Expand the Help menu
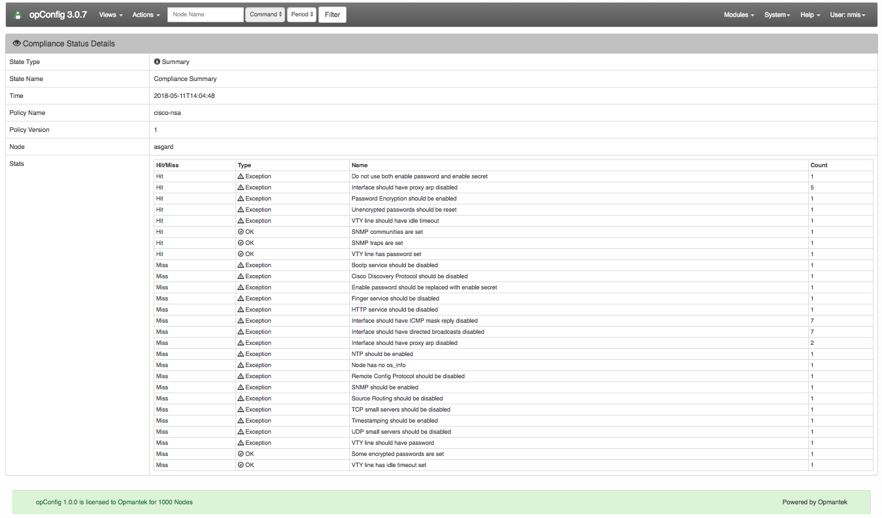The image size is (882, 518). click(810, 14)
